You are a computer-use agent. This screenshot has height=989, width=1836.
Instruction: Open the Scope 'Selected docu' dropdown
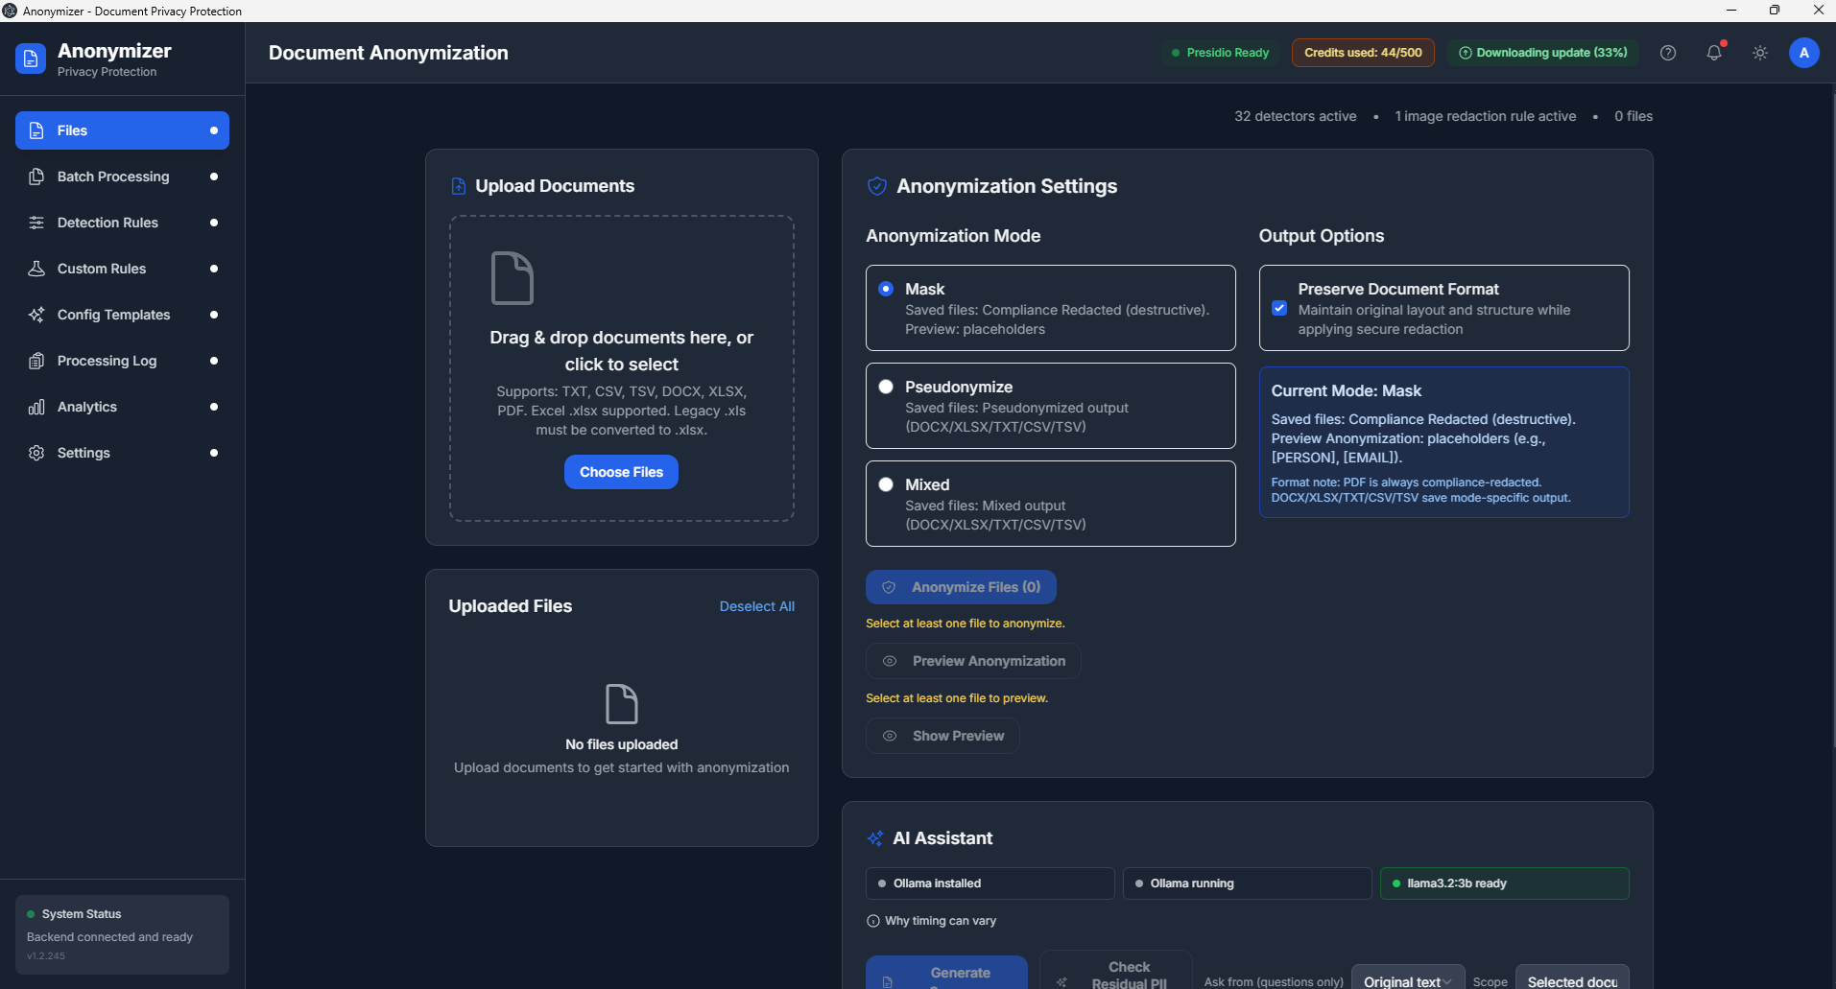1572,978
